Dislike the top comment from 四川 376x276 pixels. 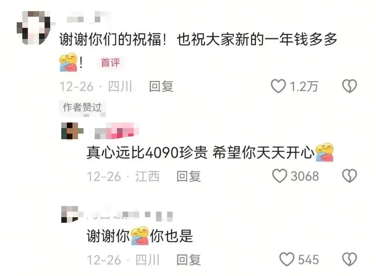click(350, 86)
